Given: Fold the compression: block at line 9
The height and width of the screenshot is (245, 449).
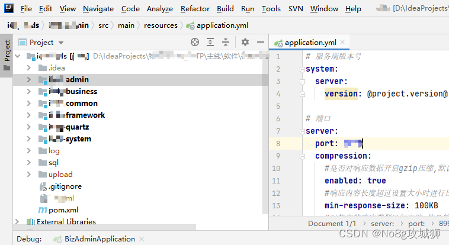Looking at the screenshot, I should (302, 156).
